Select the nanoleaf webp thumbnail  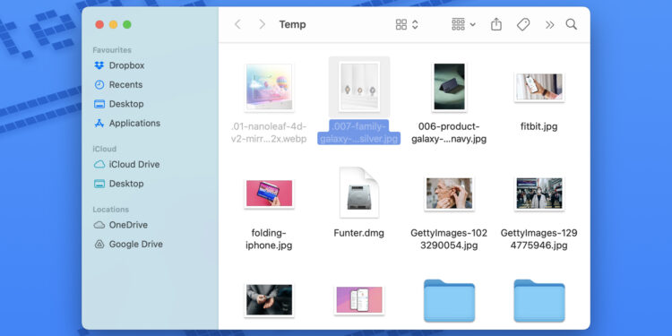[x=269, y=88]
